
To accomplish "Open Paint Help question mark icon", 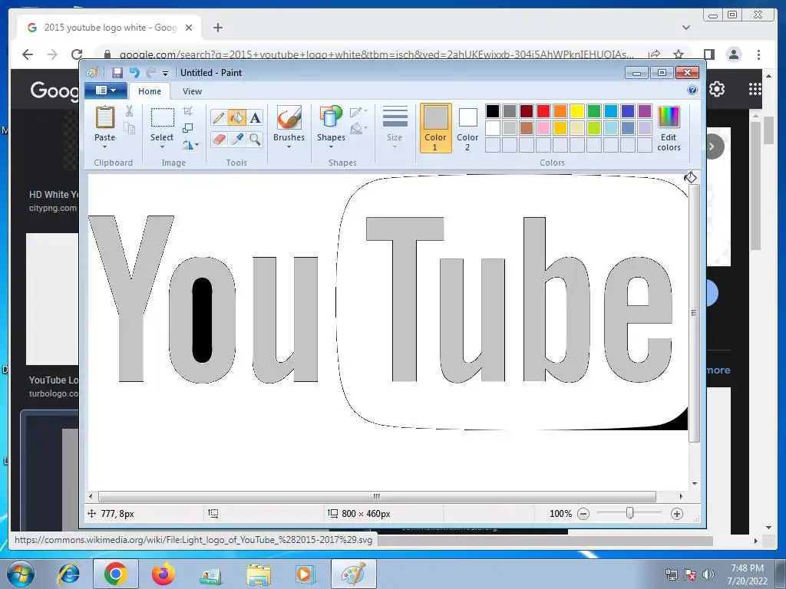I will [x=692, y=90].
